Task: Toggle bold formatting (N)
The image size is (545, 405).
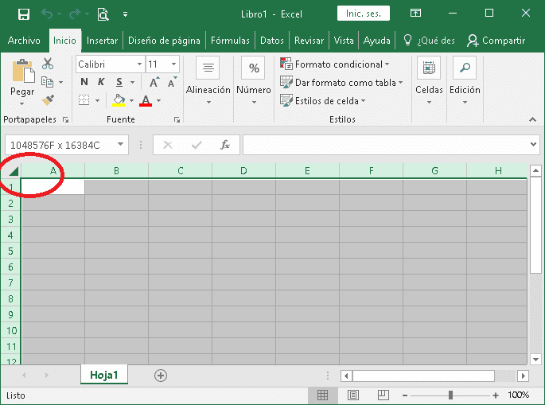Action: (84, 82)
